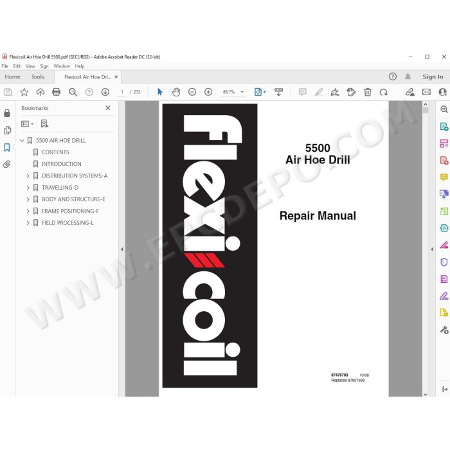Open the Sign menu
450x450 pixels.
tap(44, 66)
